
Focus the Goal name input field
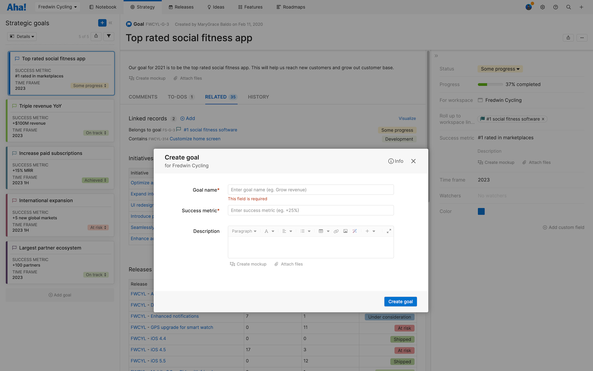[x=310, y=190]
